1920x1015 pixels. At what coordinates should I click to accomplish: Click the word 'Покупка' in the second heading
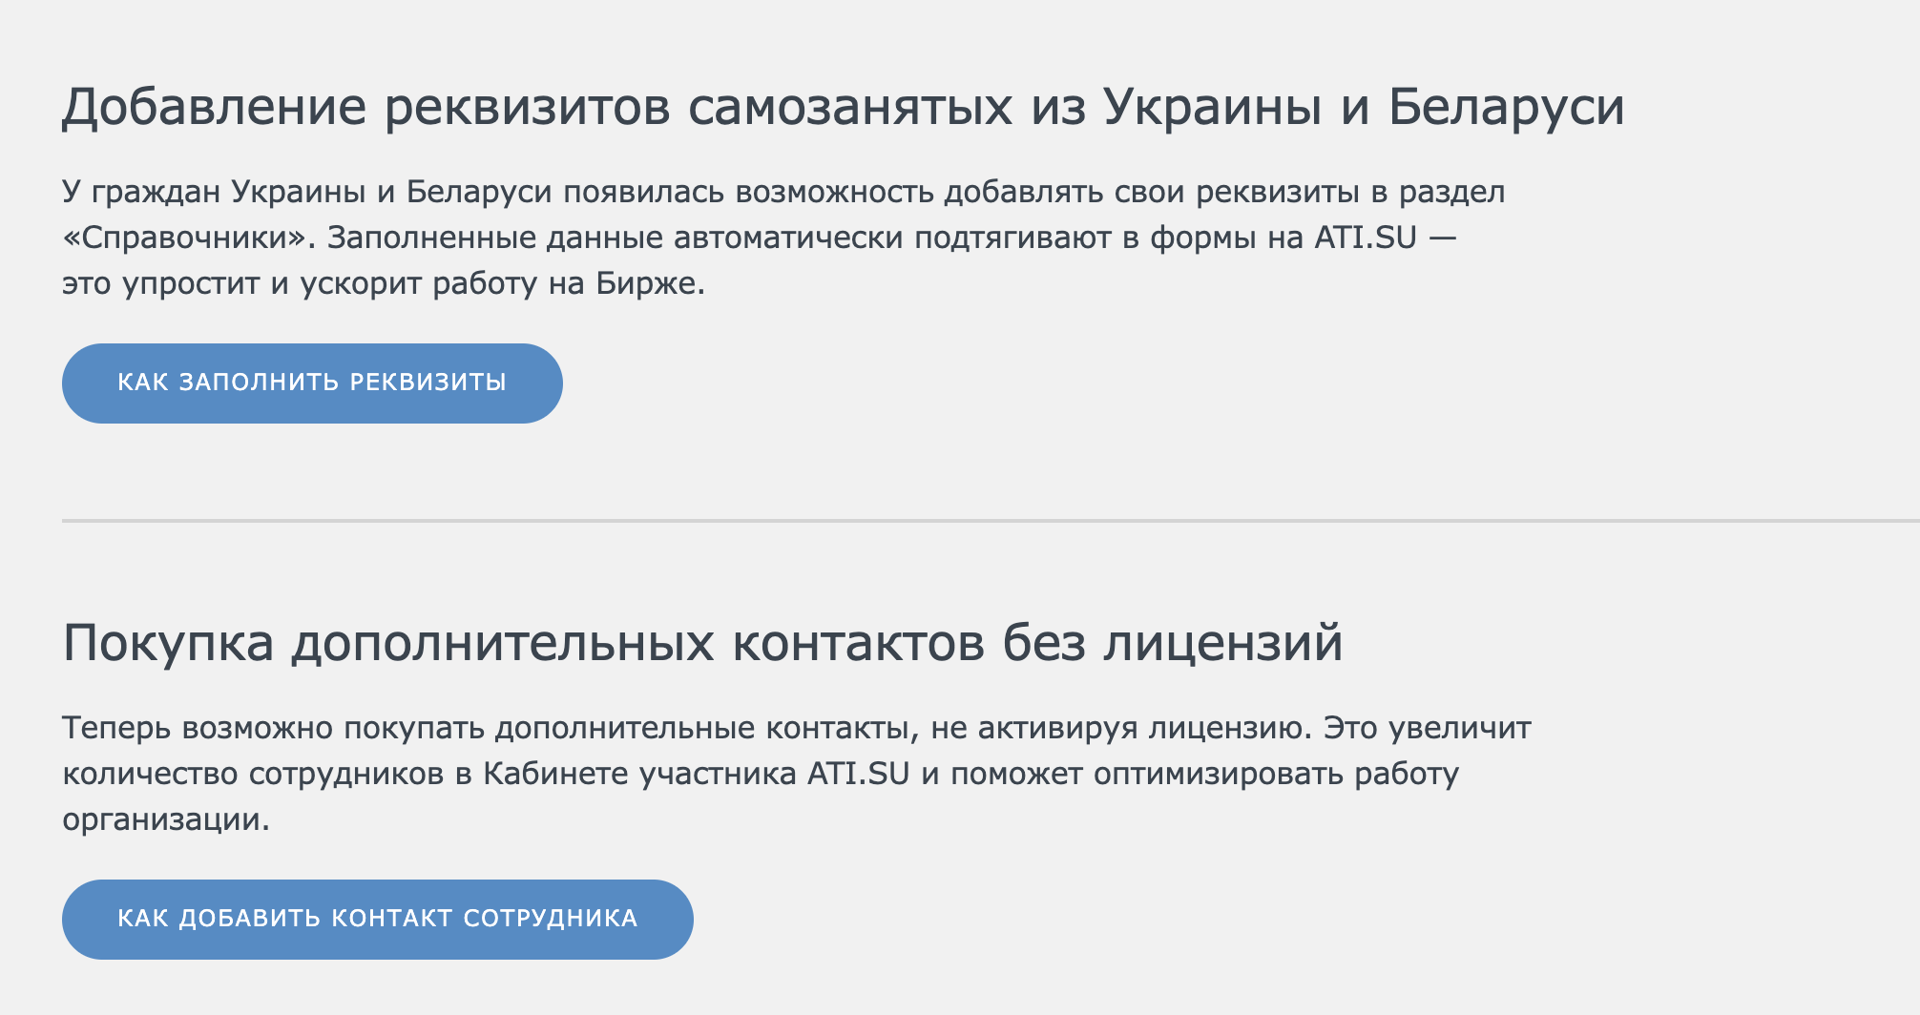coord(168,643)
